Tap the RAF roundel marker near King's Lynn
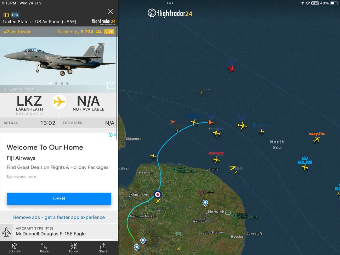The width and height of the screenshot is (340, 255). (158, 195)
